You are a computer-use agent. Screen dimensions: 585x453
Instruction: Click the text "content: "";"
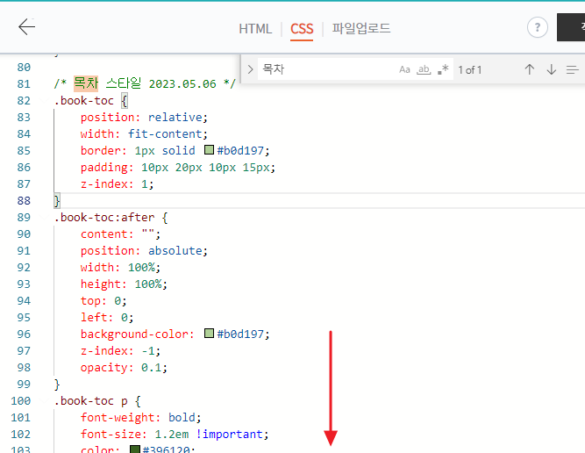click(120, 234)
